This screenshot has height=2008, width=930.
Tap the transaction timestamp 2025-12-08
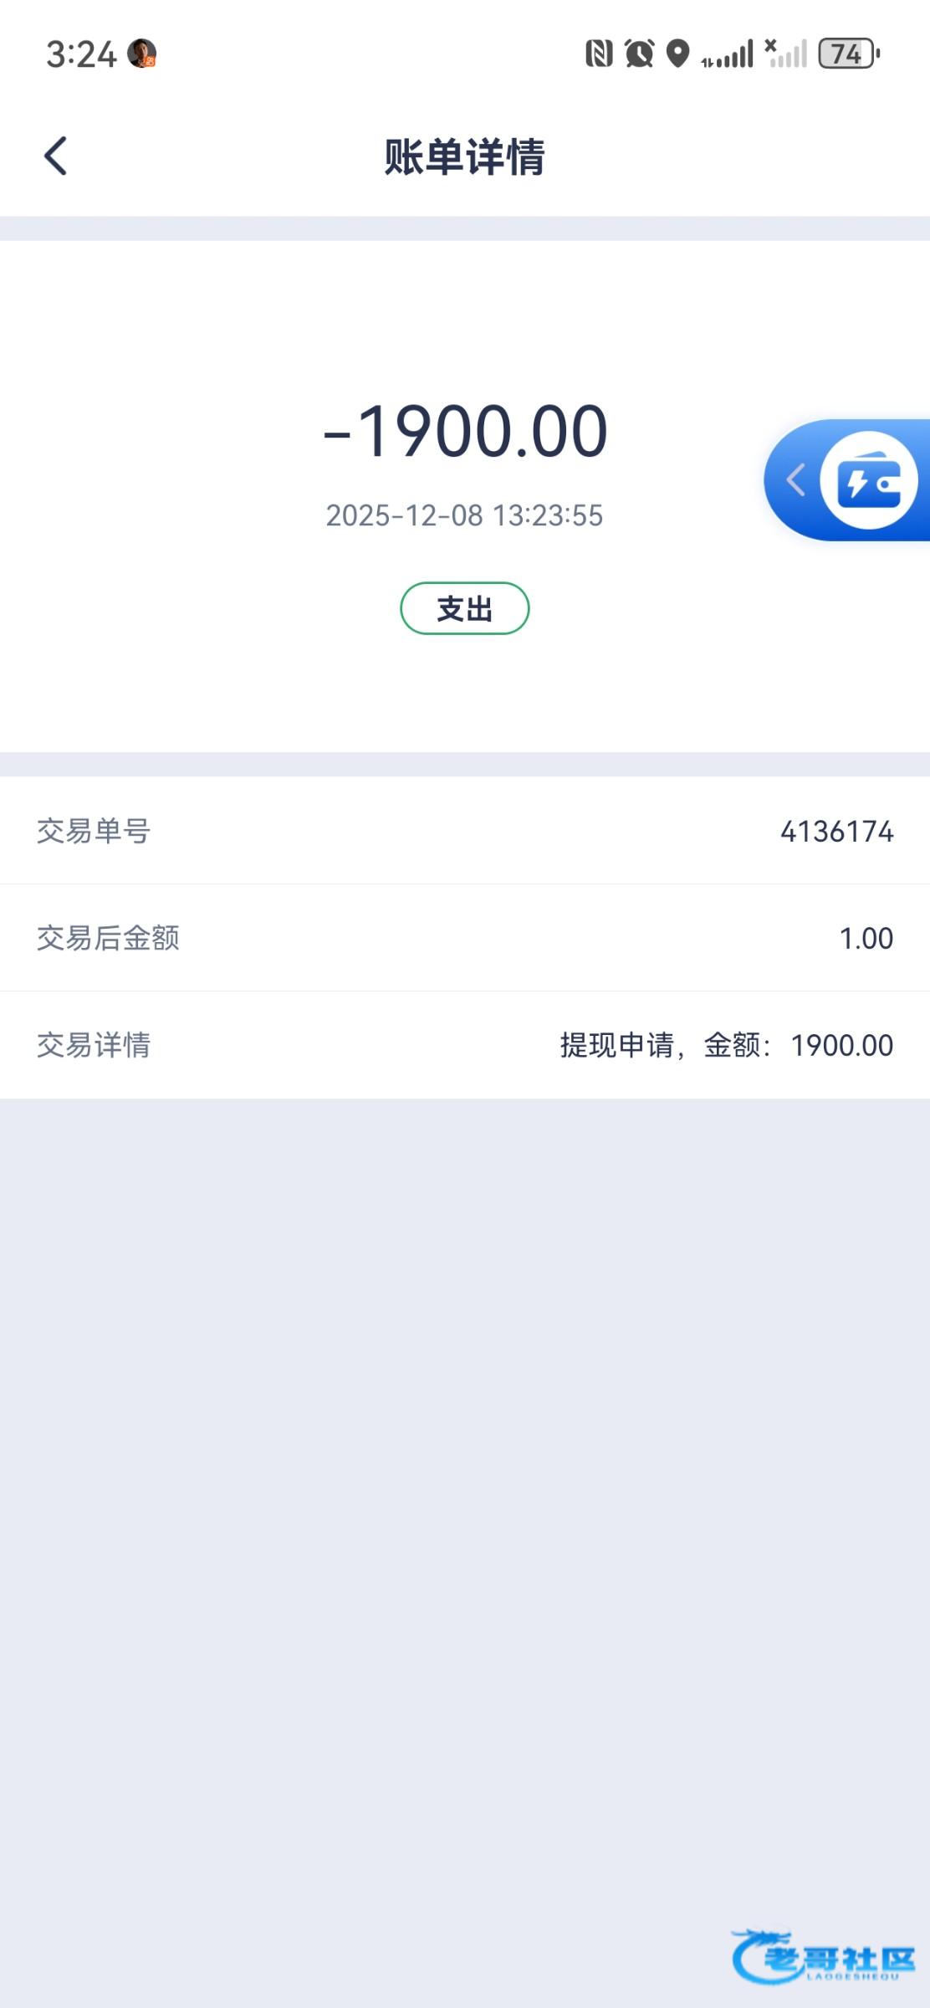point(464,515)
